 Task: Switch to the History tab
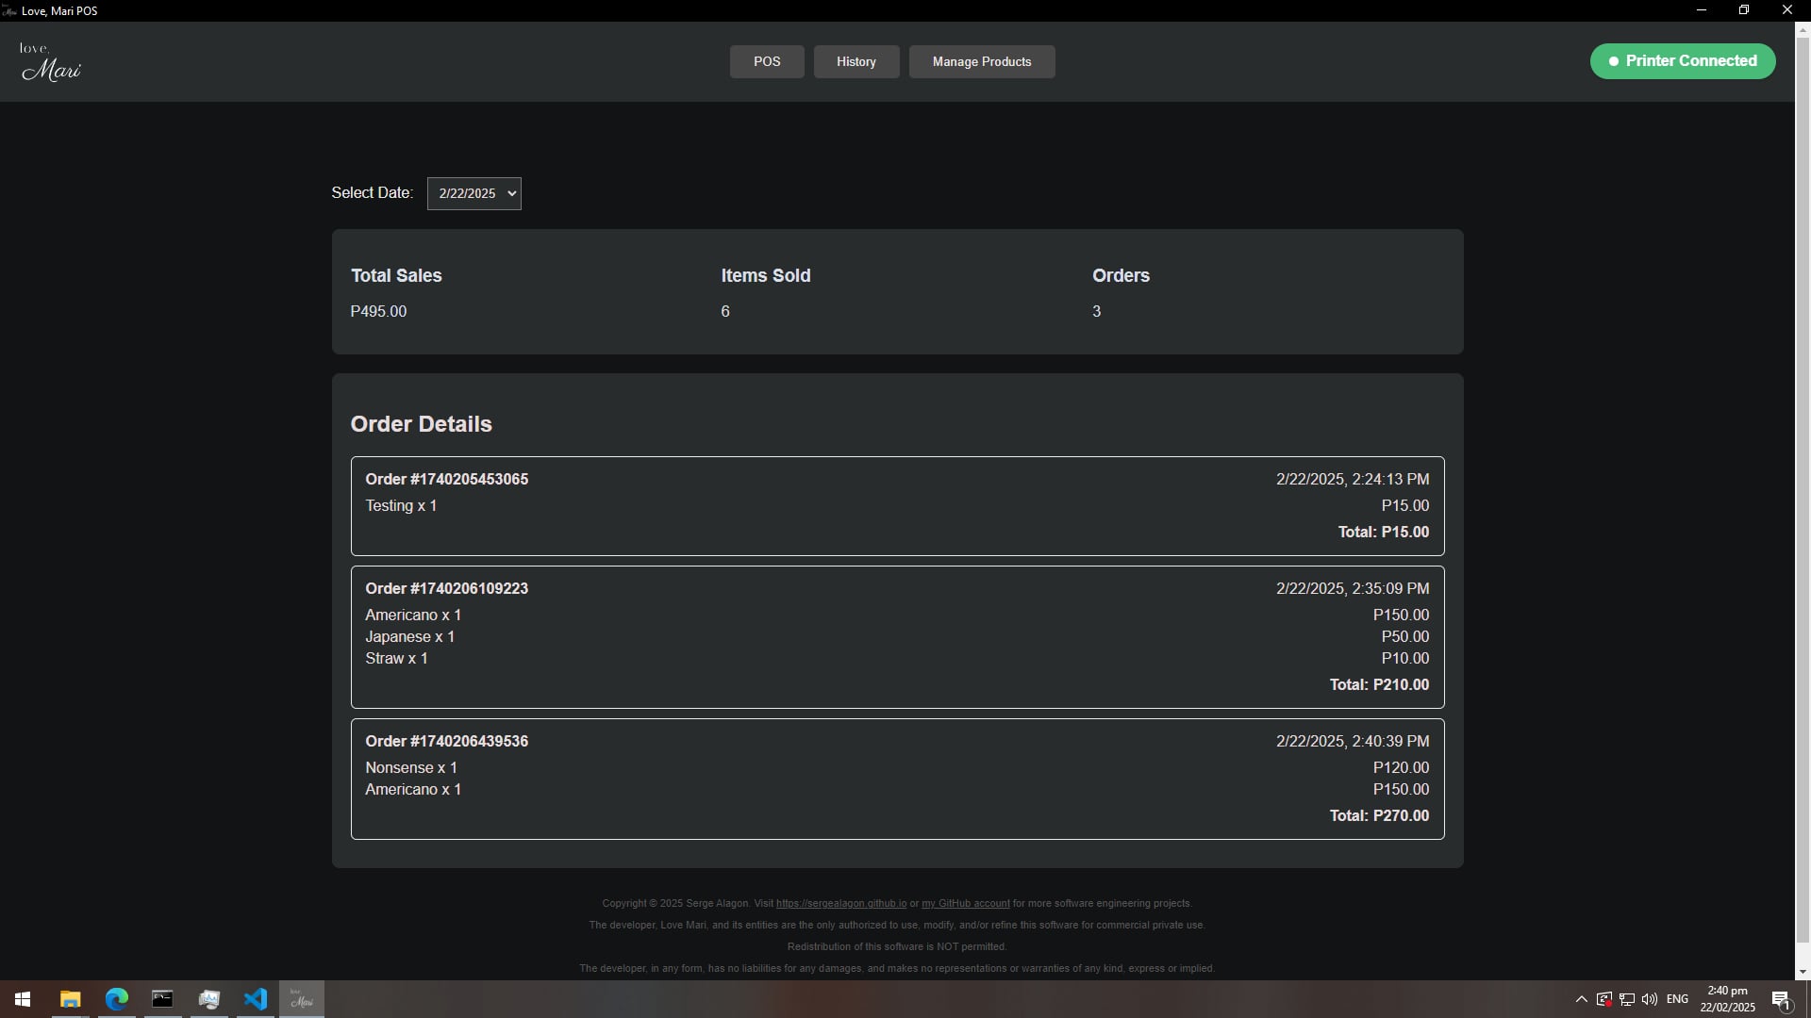[x=856, y=61]
